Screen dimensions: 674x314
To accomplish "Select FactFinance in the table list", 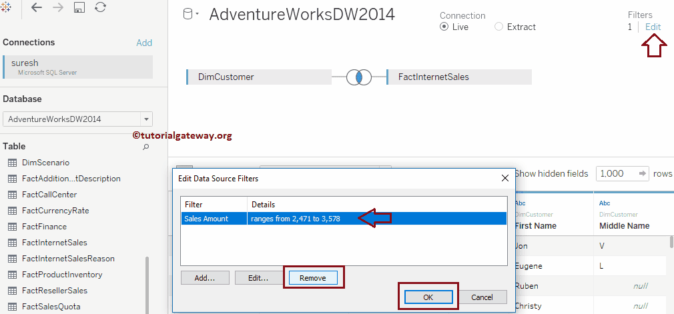I will pos(44,227).
